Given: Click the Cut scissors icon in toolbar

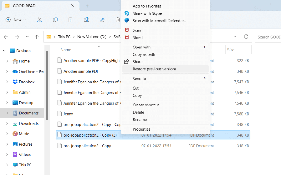Looking at the screenshot, I should (40, 20).
